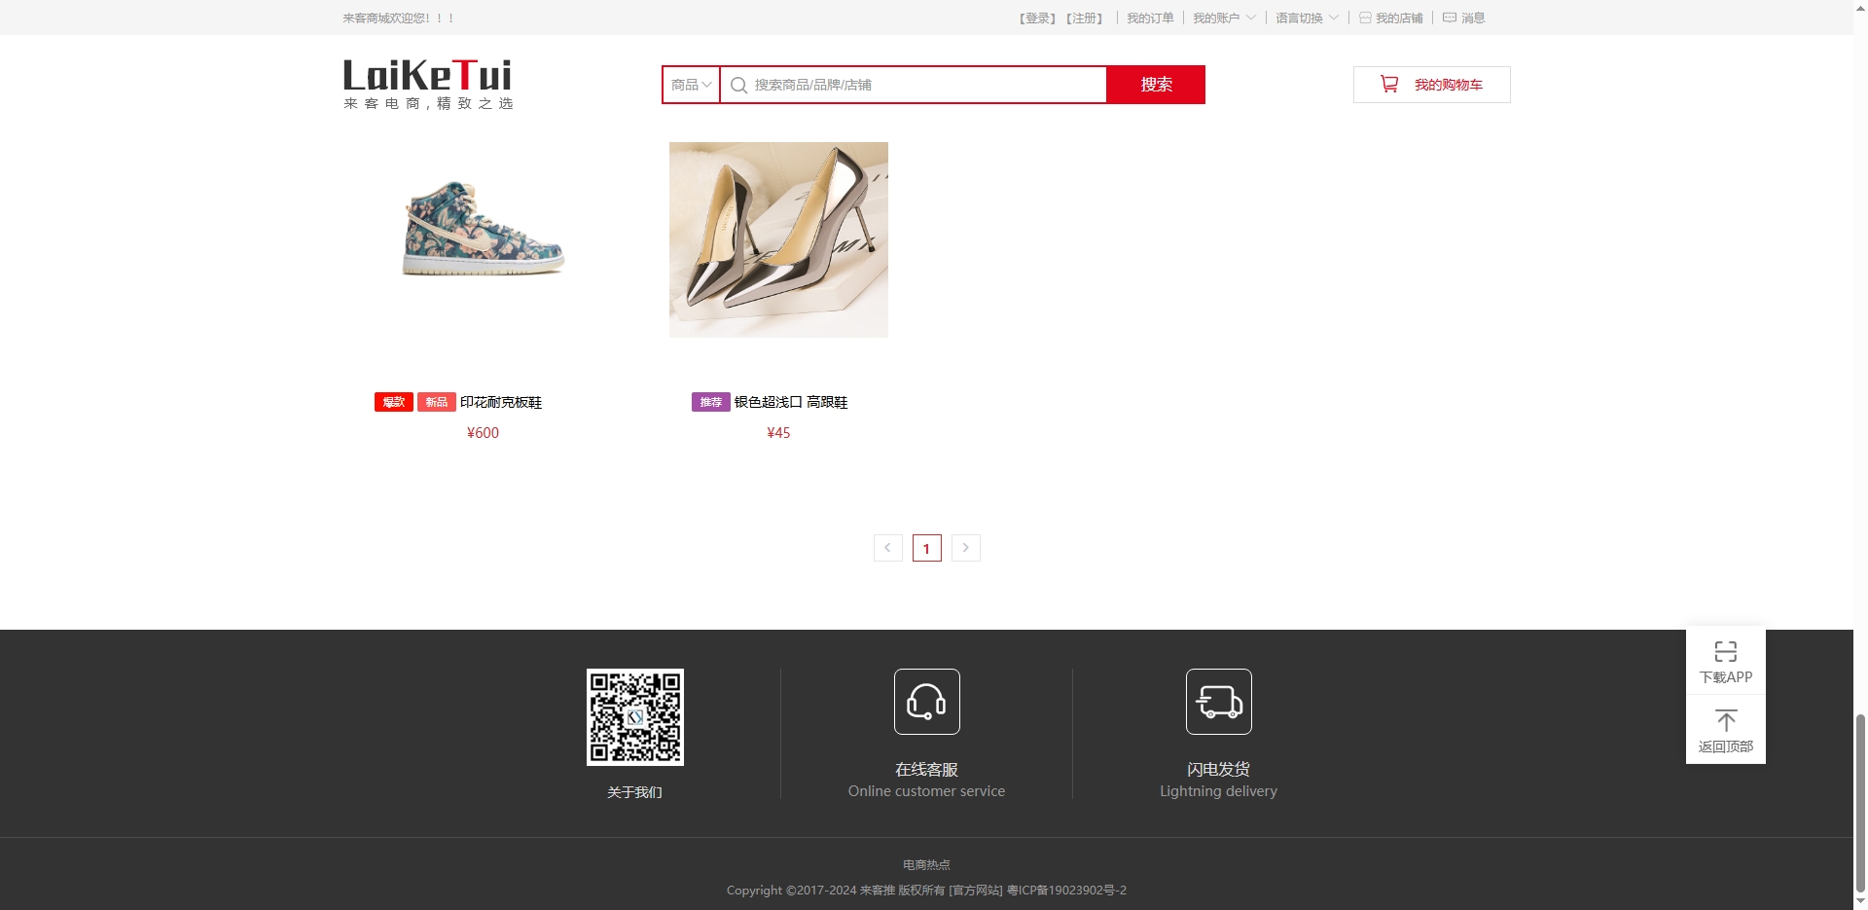Open the online customer service headset icon
Image resolution: width=1868 pixels, height=910 pixels.
click(926, 702)
